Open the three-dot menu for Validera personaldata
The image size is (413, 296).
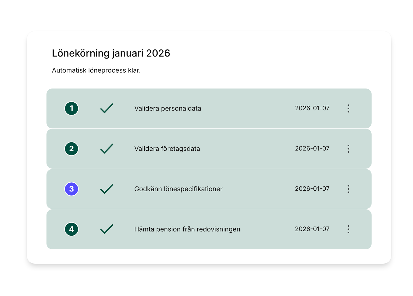coord(348,108)
